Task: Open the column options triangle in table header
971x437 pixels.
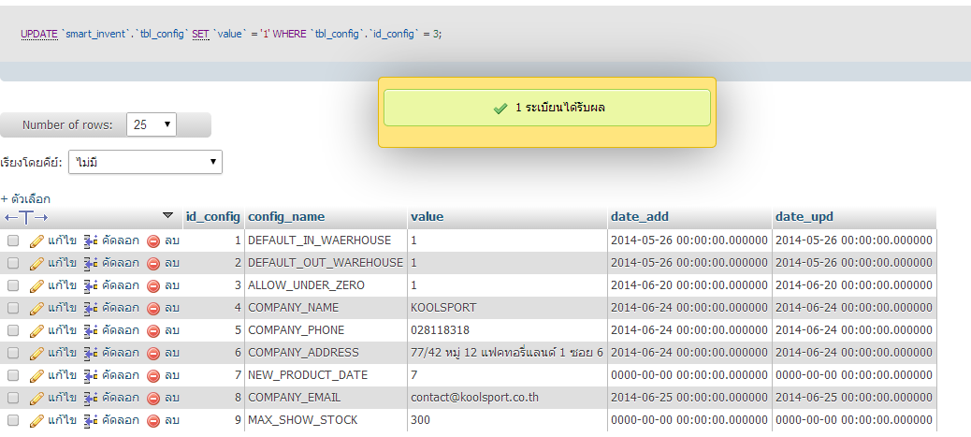Action: (x=167, y=216)
